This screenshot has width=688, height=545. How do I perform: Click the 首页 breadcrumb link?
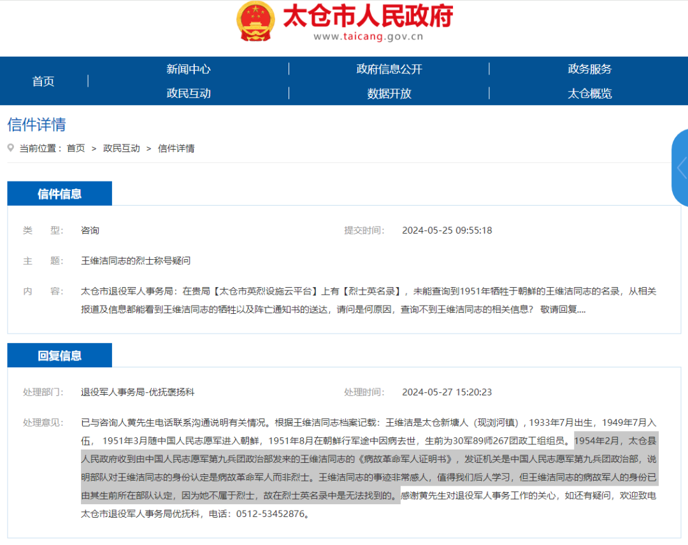coord(76,148)
